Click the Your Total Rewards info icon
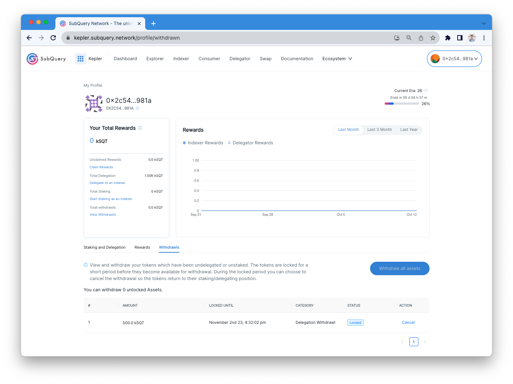Viewport: 513px width, 384px height. point(140,128)
